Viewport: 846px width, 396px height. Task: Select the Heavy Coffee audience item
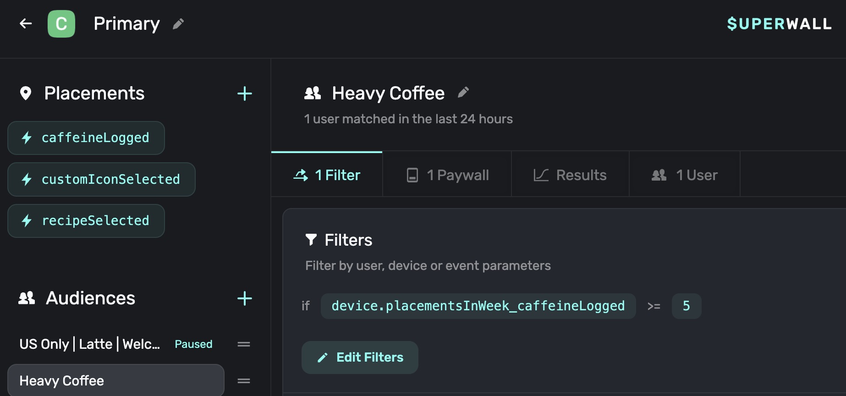coord(115,381)
